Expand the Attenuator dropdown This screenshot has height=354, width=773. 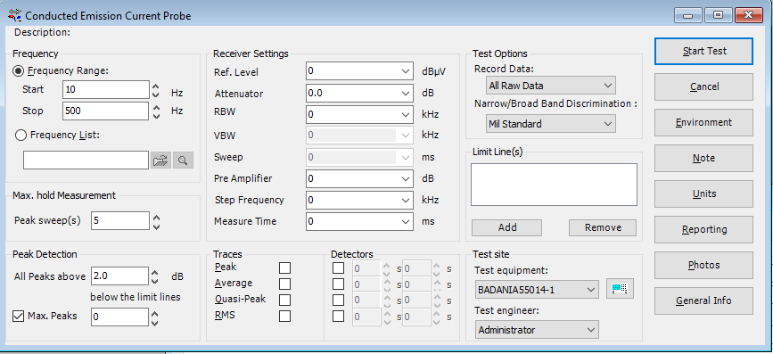tap(407, 93)
